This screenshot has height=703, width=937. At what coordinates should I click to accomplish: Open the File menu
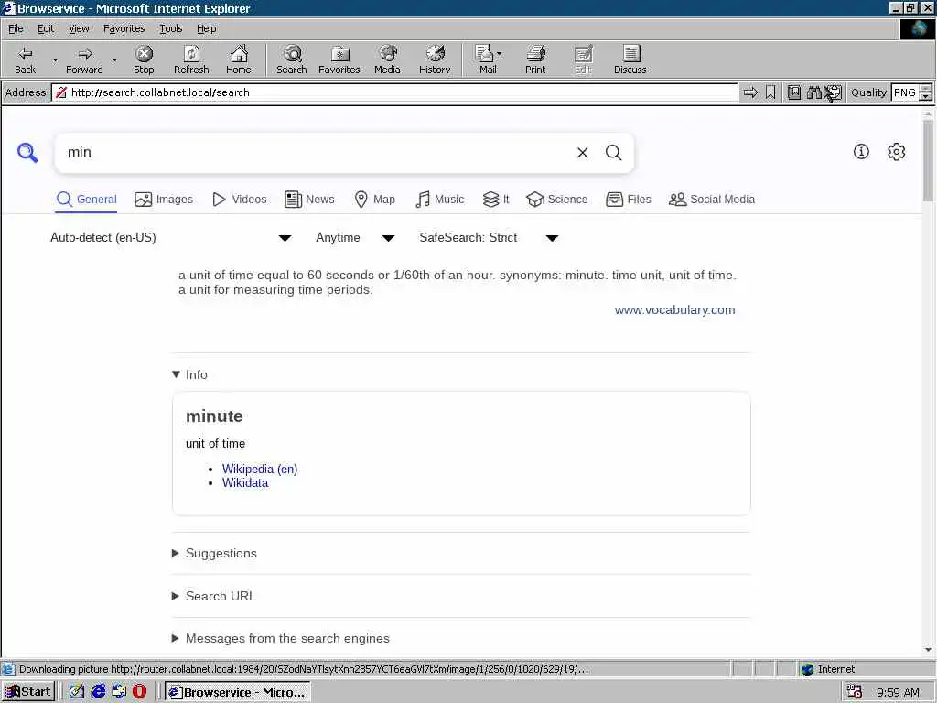pyautogui.click(x=16, y=28)
